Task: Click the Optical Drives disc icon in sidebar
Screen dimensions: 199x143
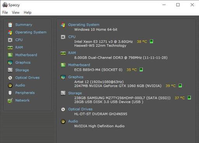Action: click(x=10, y=78)
